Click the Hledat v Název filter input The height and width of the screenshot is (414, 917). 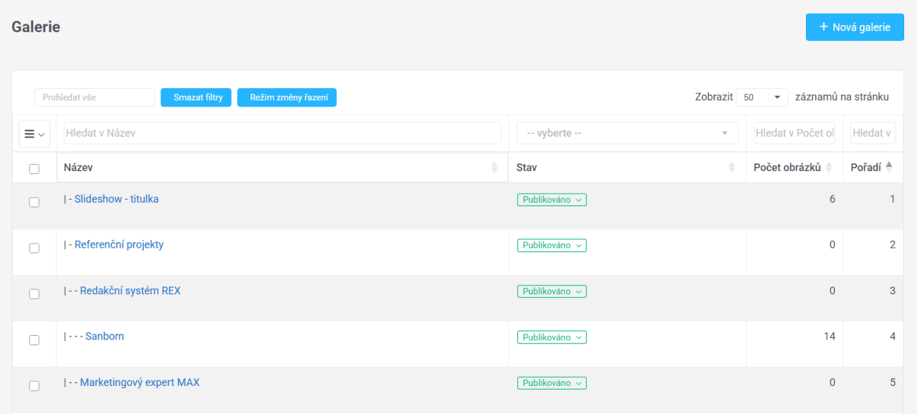pyautogui.click(x=282, y=133)
